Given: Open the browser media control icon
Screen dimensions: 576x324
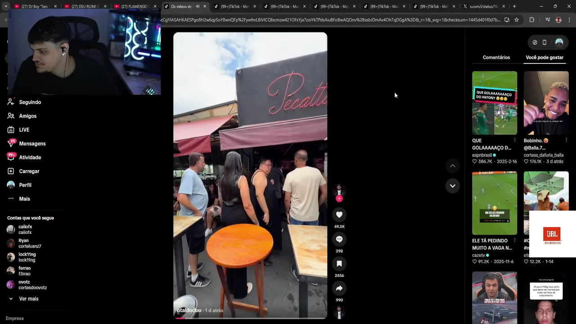Looking at the screenshot, I should tap(547, 20).
